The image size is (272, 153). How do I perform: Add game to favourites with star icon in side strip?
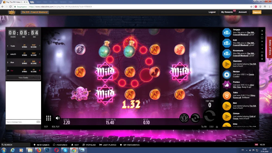point(262,34)
